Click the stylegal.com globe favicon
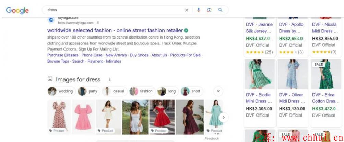The height and width of the screenshot is (142, 344). coord(51,20)
